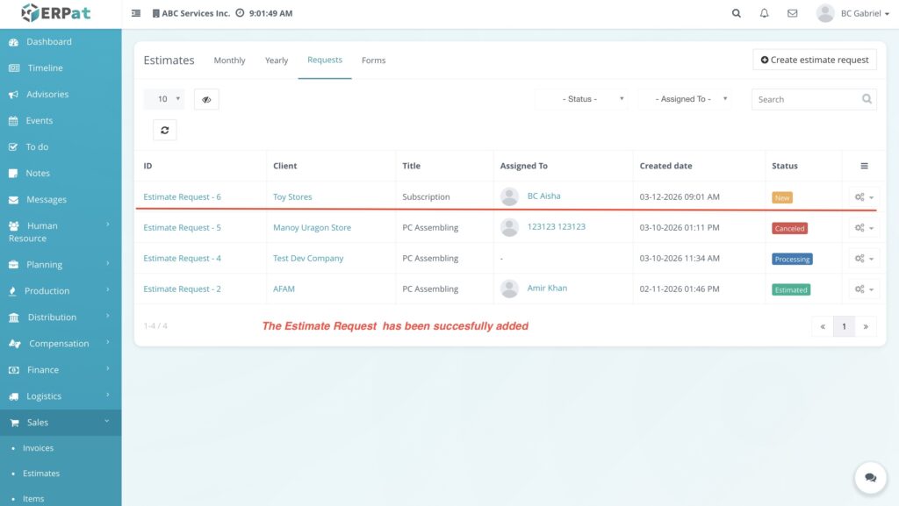Click the table column menu icon
This screenshot has height=506, width=899.
864,166
